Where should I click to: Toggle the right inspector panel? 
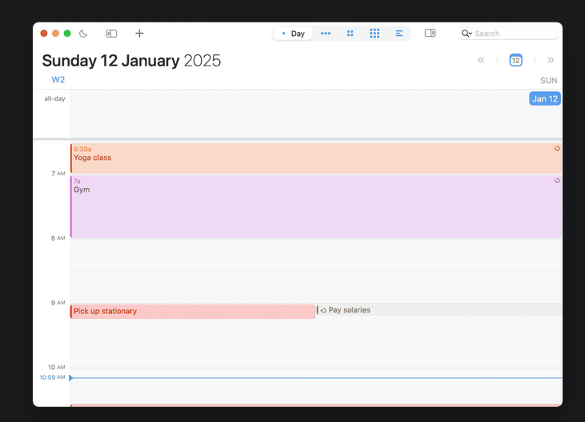coord(431,33)
